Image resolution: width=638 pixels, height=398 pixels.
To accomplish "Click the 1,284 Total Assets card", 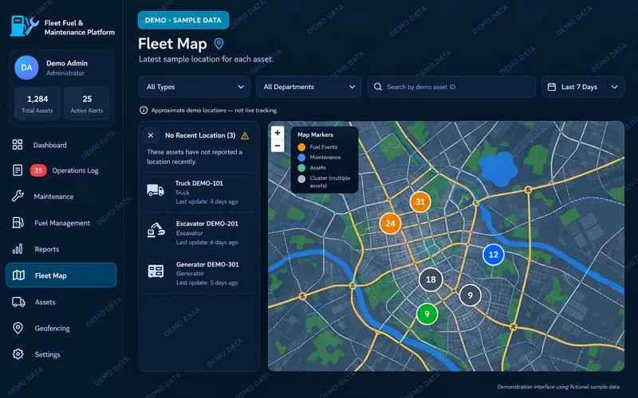I will pyautogui.click(x=37, y=103).
